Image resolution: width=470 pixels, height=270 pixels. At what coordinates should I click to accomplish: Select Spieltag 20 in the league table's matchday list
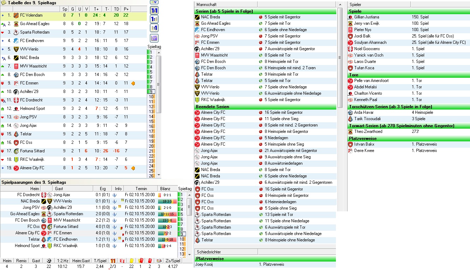point(151,146)
